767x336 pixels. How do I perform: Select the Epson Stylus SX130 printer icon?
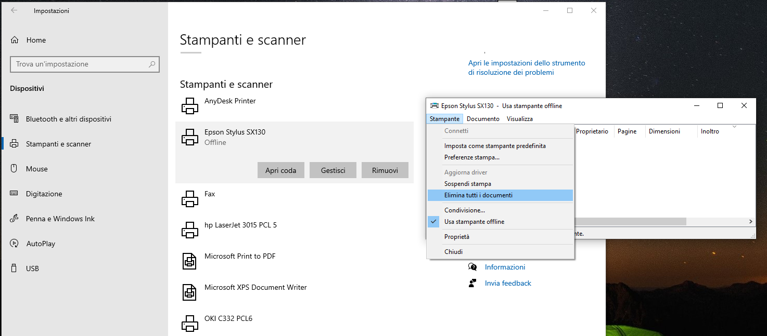[x=190, y=137]
